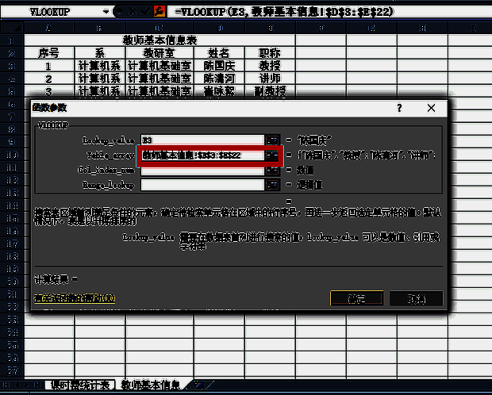This screenshot has height=395, width=492.
Task: Click the cell with name 陈国庆
Action: [x=219, y=66]
